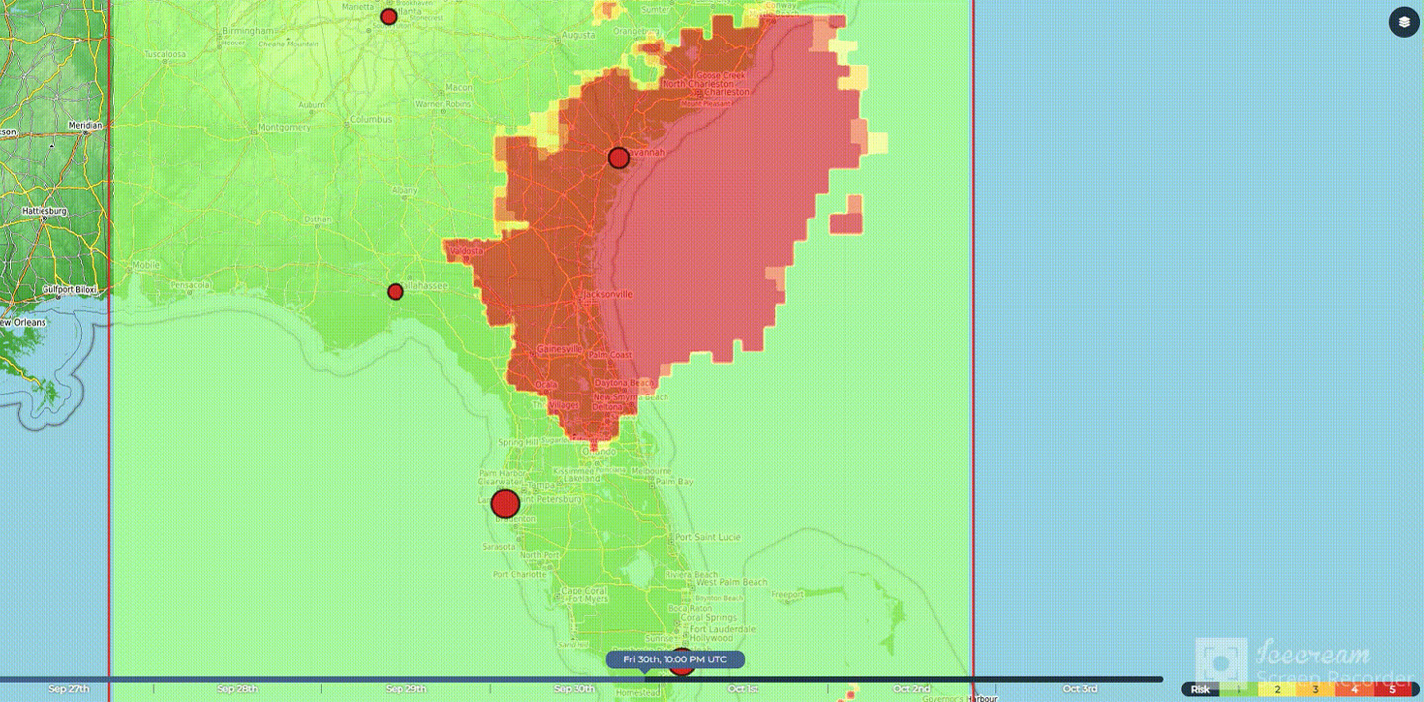Click the Mobile city label
Screen dimensions: 1424x702
pos(145,265)
